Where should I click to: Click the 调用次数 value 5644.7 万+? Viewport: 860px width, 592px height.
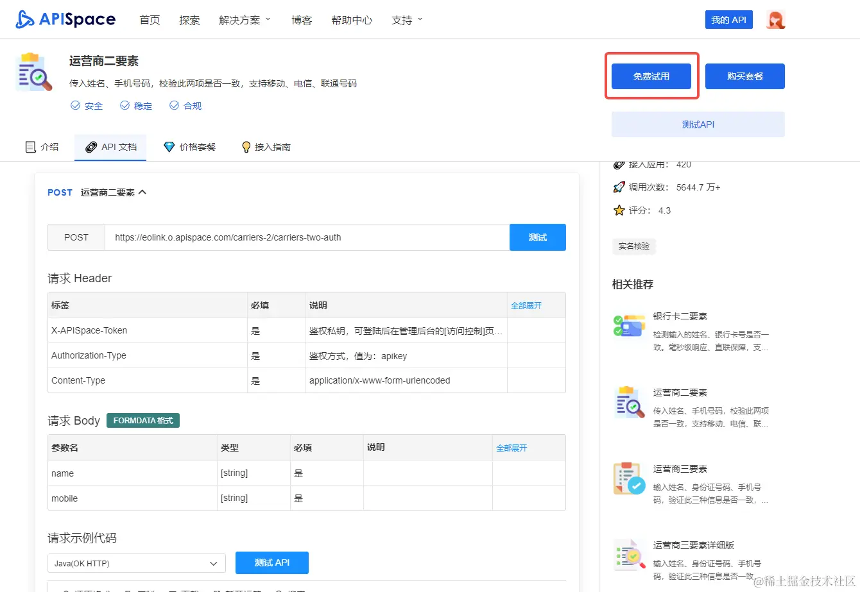tap(698, 187)
